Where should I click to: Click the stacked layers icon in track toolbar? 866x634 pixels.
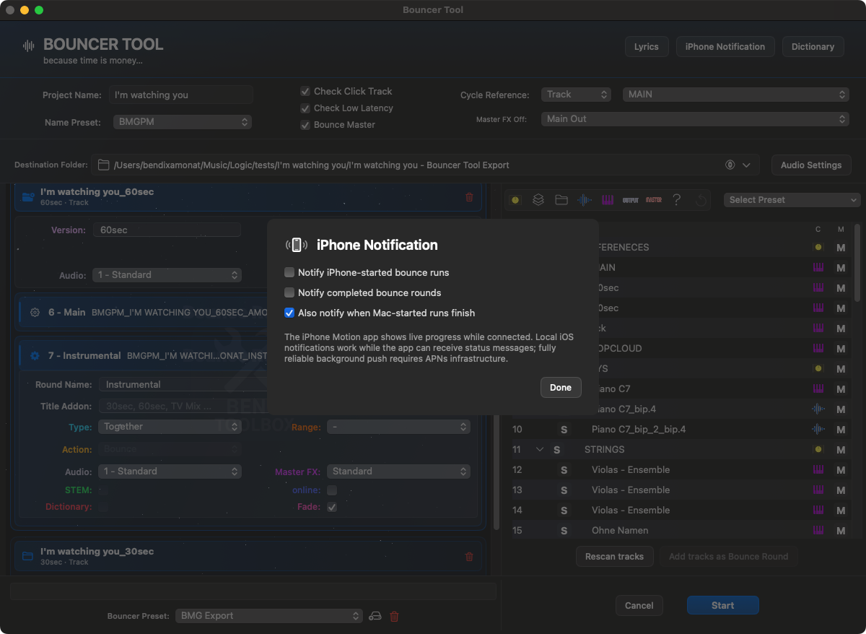coord(538,200)
